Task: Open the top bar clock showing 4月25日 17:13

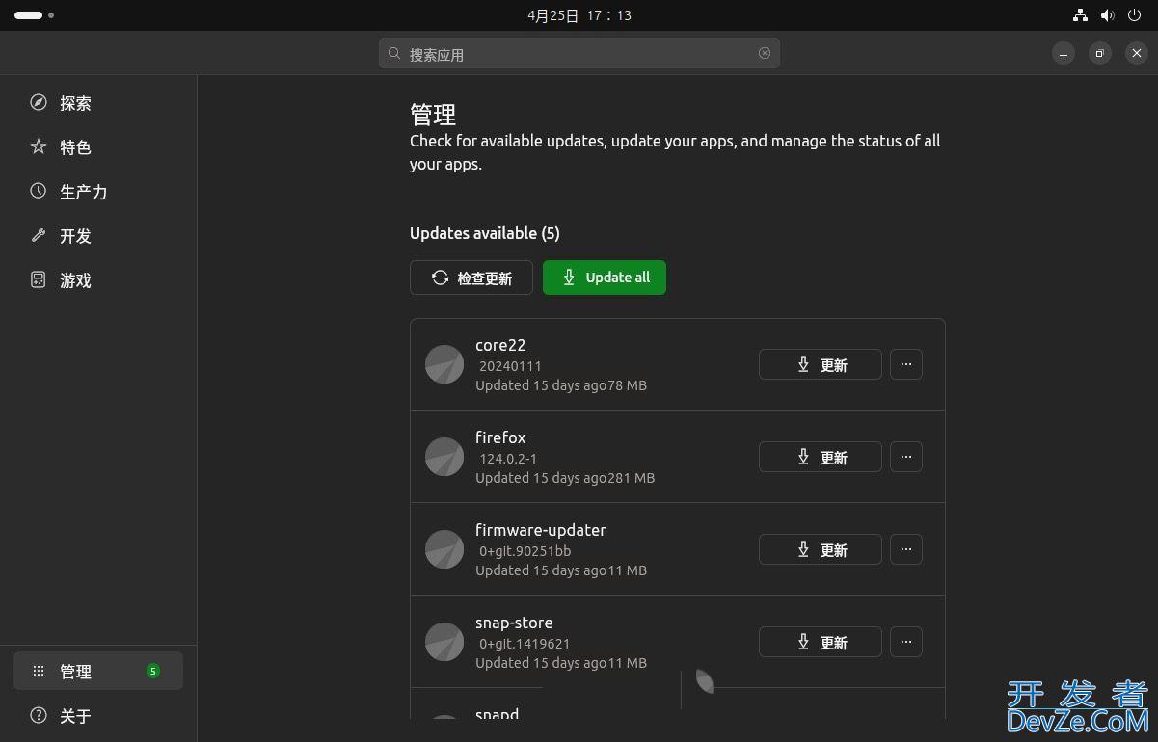Action: [x=579, y=15]
